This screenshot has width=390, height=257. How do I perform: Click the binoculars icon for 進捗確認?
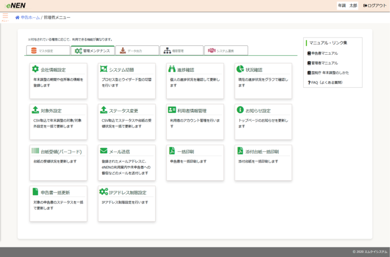click(172, 69)
